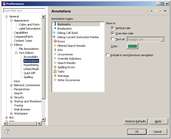Select Content Types in the tree
171x139 pixels.
pos(23,41)
